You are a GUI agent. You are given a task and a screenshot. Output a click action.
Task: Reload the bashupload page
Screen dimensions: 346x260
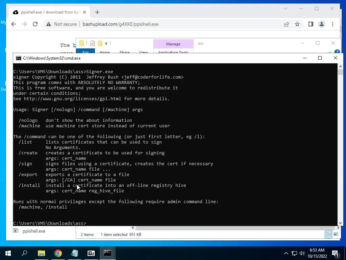click(35, 24)
